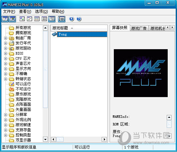Open the help question mark icon
Viewport: 177px width, 152px height.
(79, 19)
